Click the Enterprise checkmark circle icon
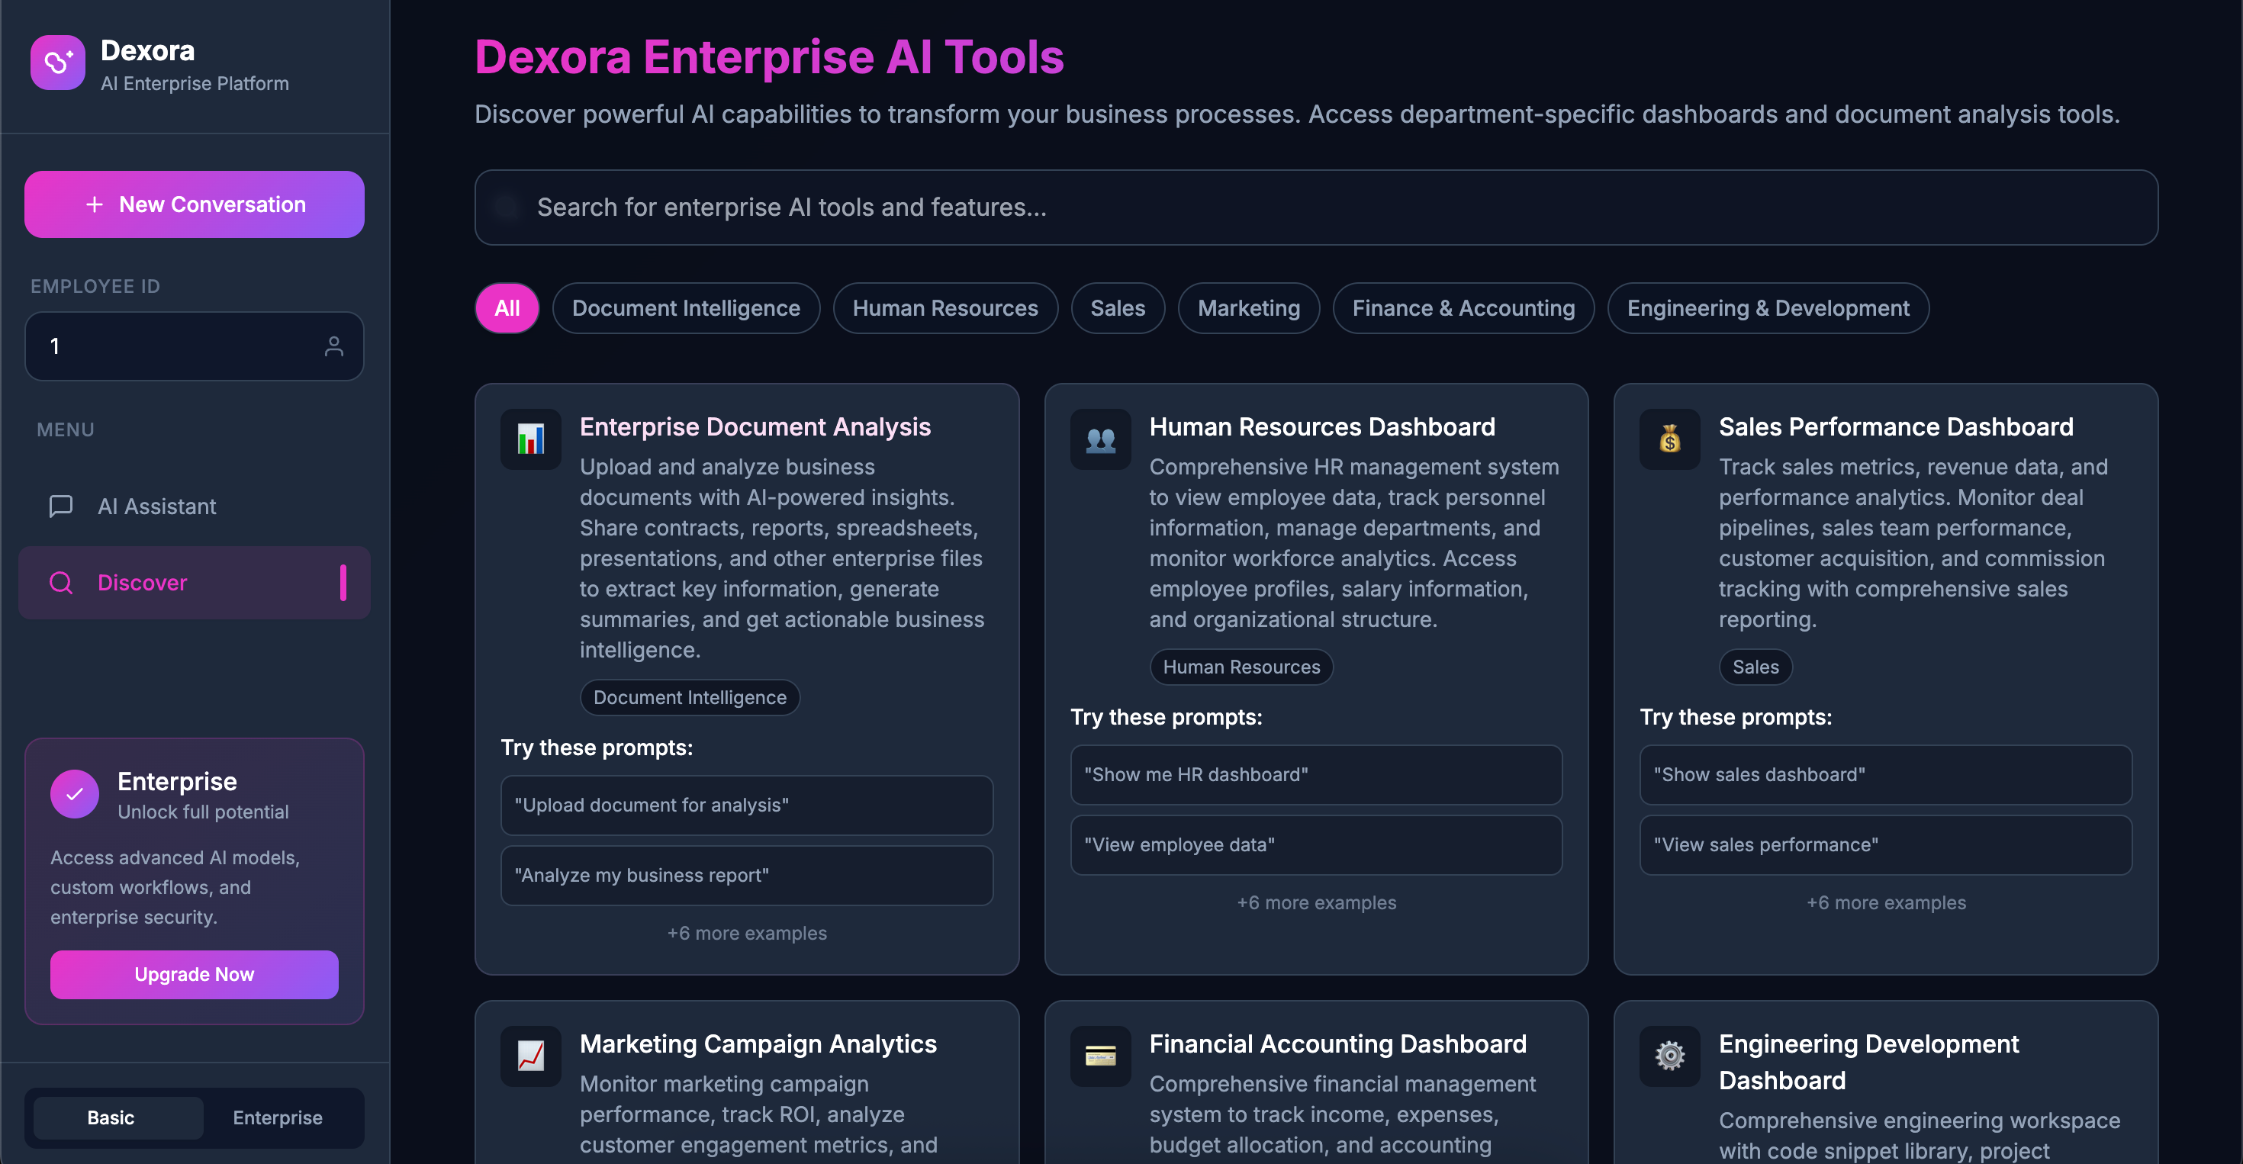This screenshot has width=2243, height=1164. click(x=75, y=794)
